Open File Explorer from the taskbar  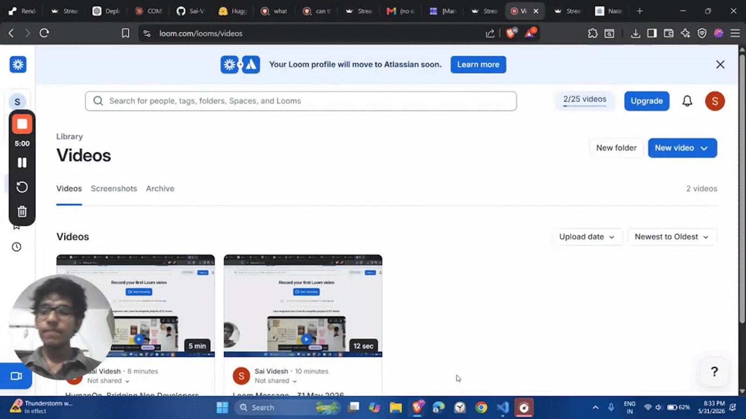coord(396,408)
